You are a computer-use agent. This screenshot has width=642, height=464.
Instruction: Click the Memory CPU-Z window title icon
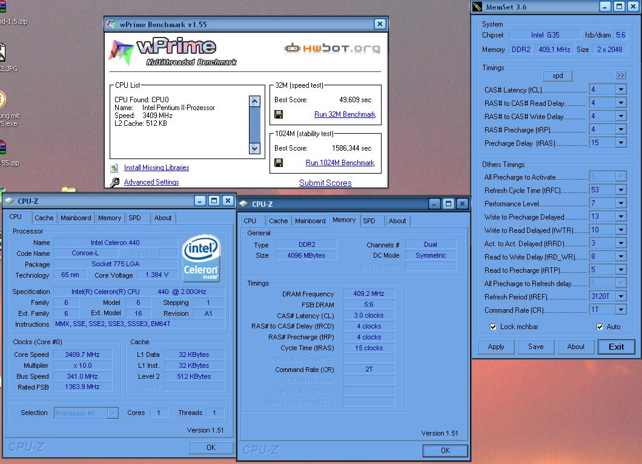[x=243, y=204]
